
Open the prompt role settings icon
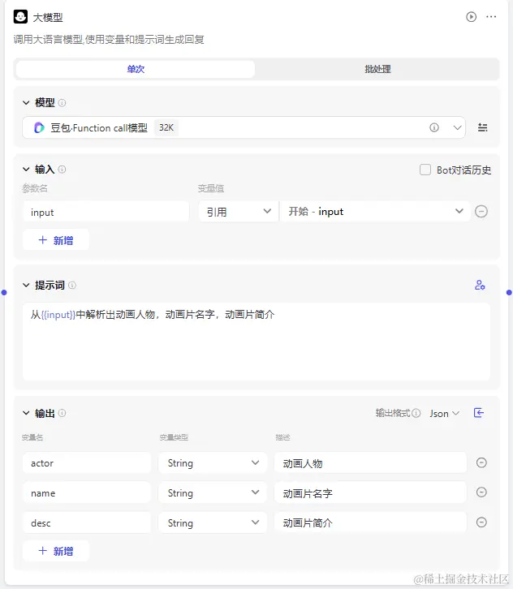click(x=480, y=285)
